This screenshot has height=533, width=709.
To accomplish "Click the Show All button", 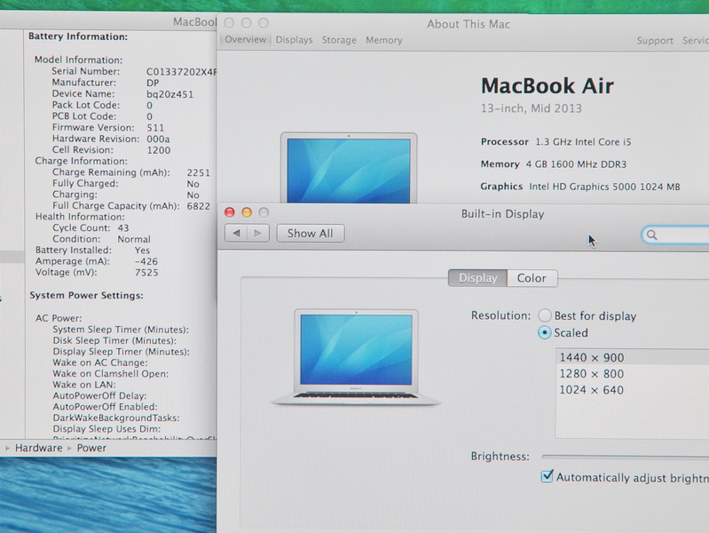I will click(311, 234).
